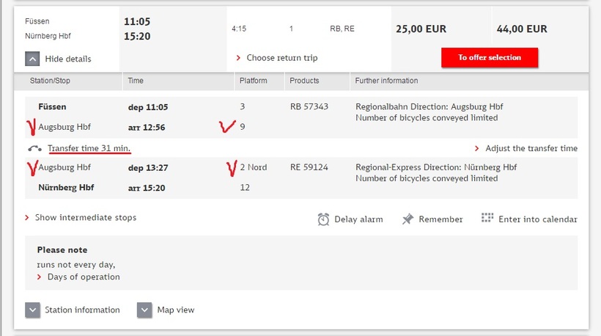Screen dimensions: 601x336
Task: Click the Delay alarm clock icon
Action: pyautogui.click(x=324, y=219)
